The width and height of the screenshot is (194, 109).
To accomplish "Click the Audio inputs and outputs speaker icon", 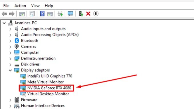I will click(x=17, y=29).
